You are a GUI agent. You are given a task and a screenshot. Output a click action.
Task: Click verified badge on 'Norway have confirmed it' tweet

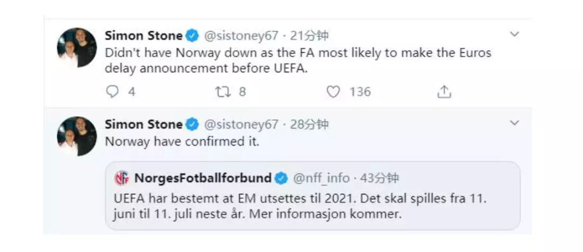[192, 125]
